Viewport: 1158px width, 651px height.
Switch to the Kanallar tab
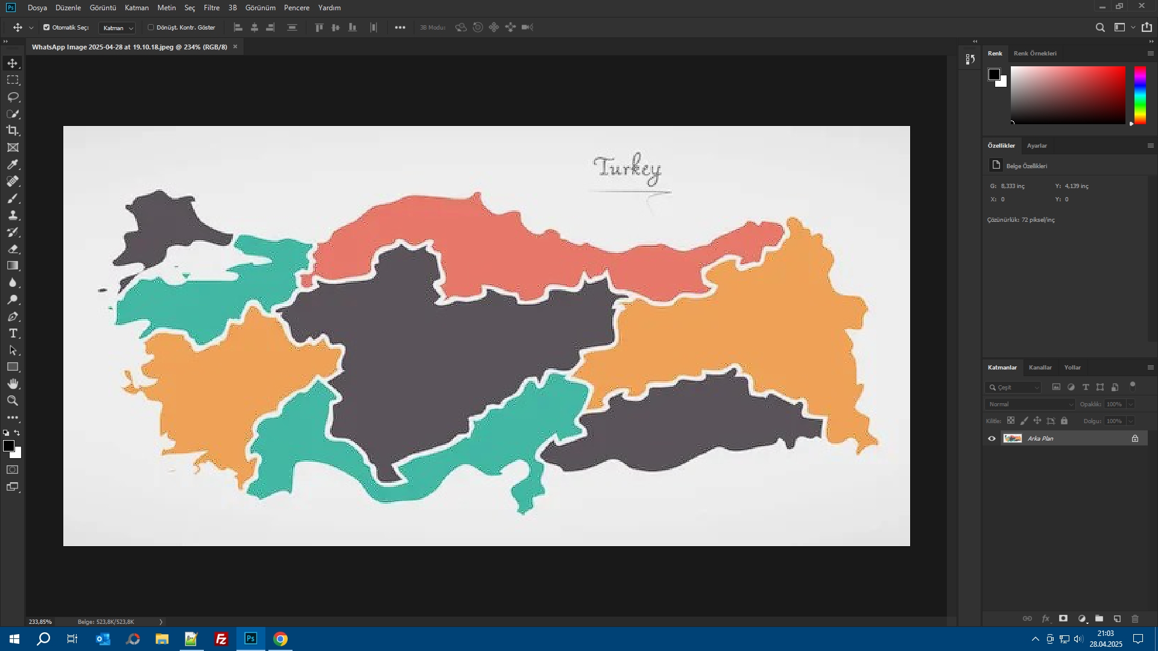(1040, 367)
